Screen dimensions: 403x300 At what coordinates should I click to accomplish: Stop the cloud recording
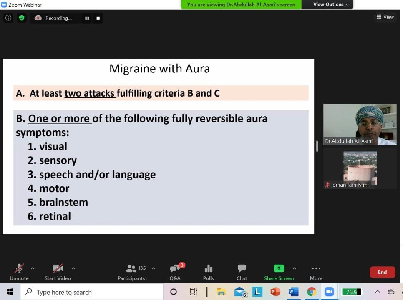click(98, 18)
